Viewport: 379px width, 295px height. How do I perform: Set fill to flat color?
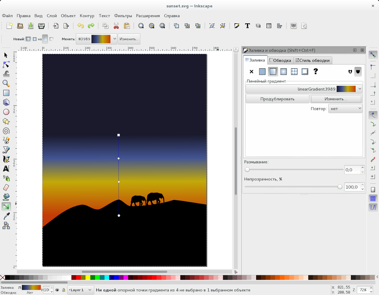click(262, 71)
